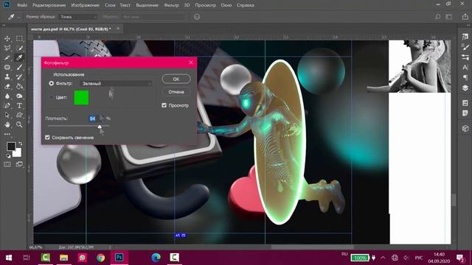Open the extra tools ellipsis menu
The height and width of the screenshot is (265, 472).
(7, 134)
